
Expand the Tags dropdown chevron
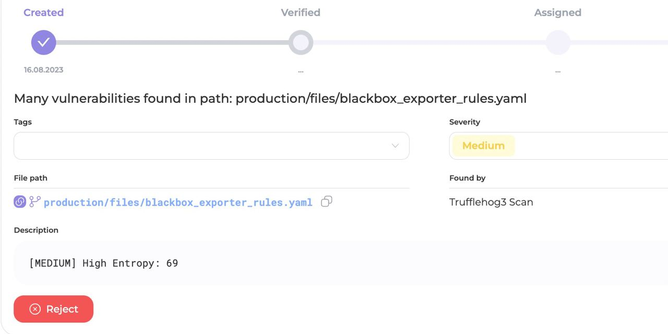[x=395, y=146]
